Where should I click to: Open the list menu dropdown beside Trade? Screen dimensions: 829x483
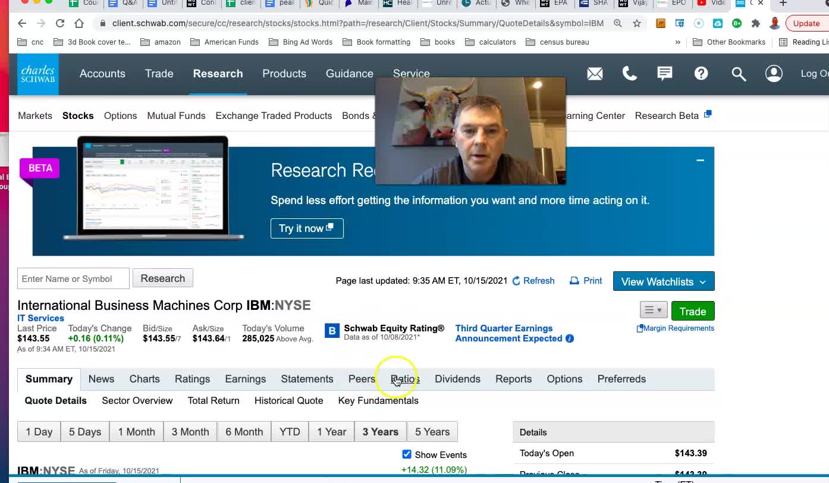653,310
